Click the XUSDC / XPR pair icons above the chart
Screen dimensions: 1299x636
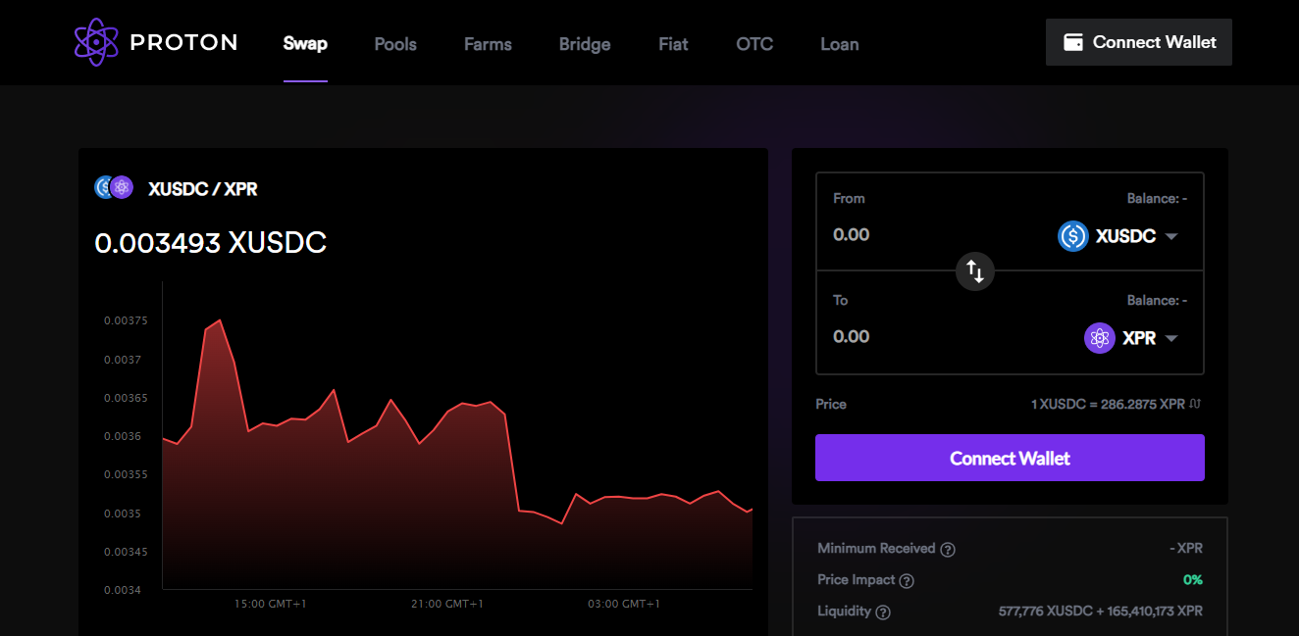click(113, 187)
